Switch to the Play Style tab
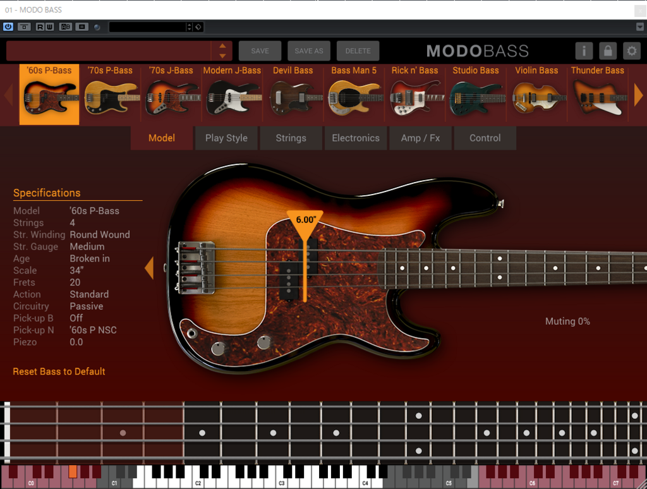 click(x=227, y=138)
